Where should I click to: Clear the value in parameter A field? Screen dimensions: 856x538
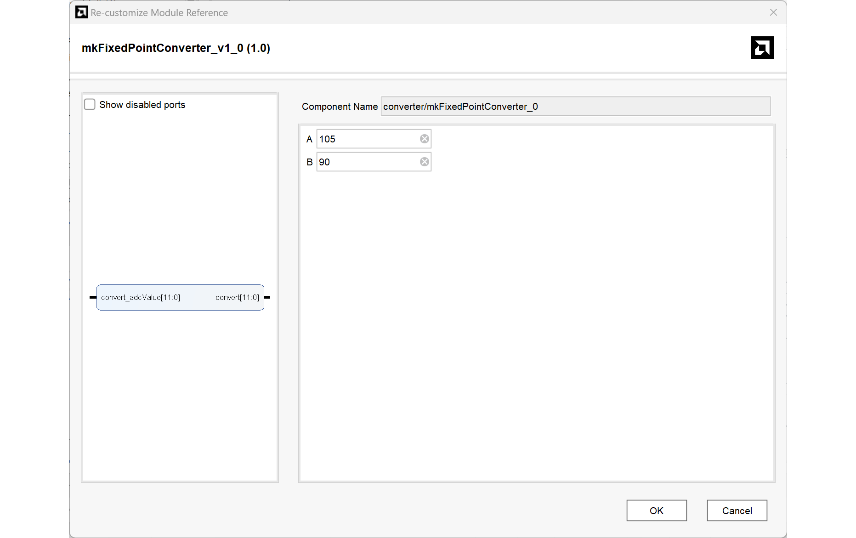[424, 139]
